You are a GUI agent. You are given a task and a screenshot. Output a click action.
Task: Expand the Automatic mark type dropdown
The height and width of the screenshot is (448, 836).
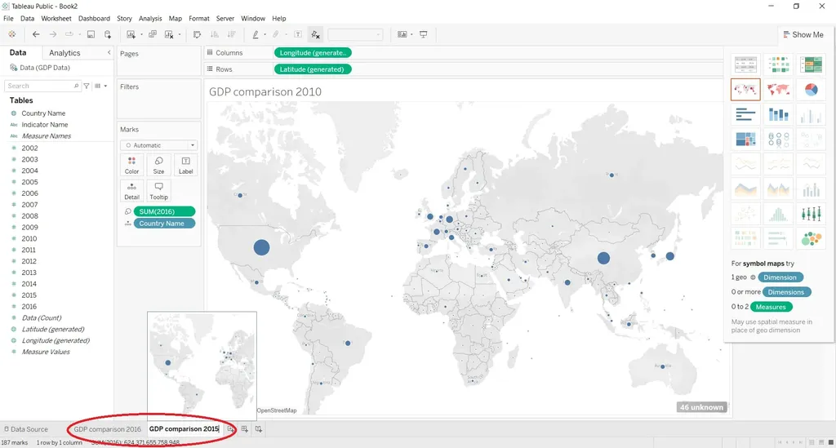pos(159,145)
